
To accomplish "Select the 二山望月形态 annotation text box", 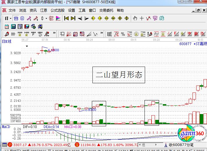I will point(119,75).
